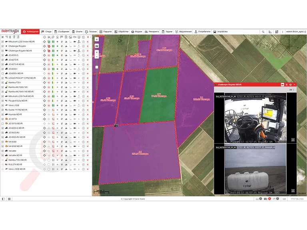This screenshot has height=230, width=307.
Task: Open monitoring panel column options dots
Action: pos(91,37)
